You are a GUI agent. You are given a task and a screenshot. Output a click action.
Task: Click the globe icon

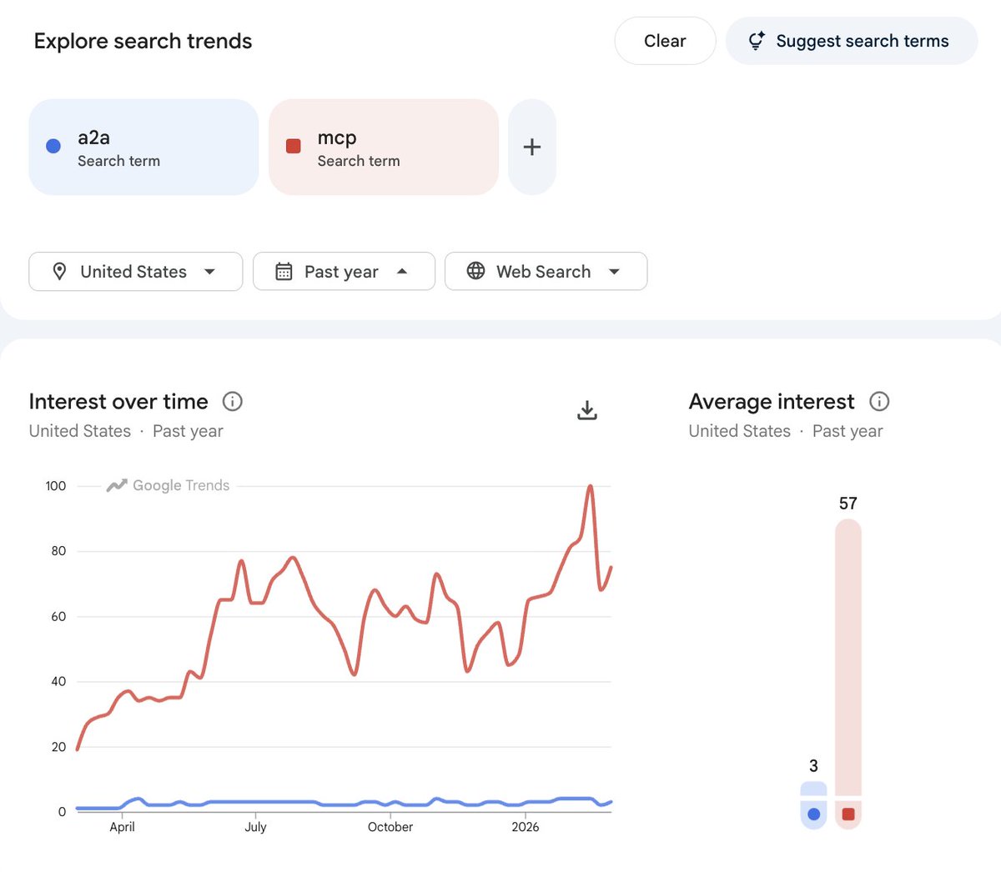(x=475, y=271)
